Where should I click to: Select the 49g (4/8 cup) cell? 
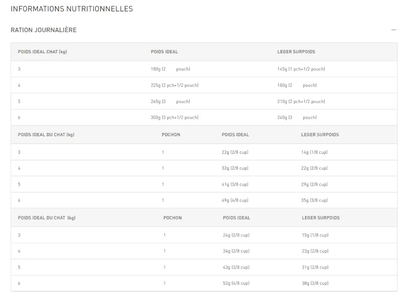[x=235, y=201]
